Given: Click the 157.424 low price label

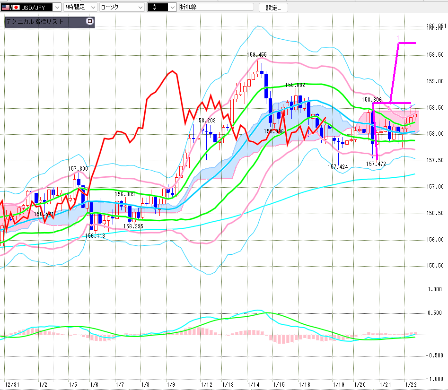Looking at the screenshot, I should pos(337,167).
